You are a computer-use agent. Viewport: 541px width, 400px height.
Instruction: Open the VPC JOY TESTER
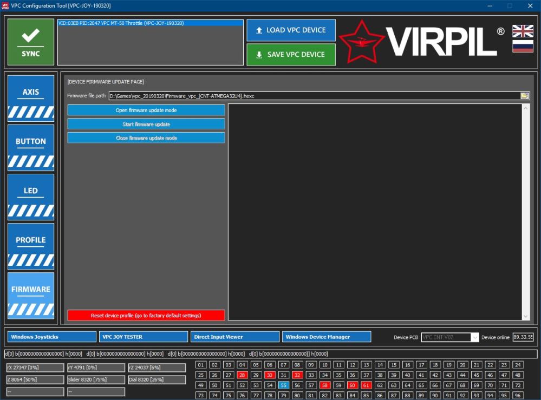click(143, 336)
